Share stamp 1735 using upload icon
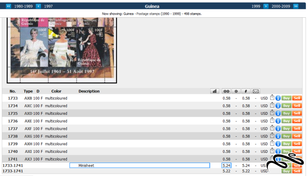This screenshot has height=176, width=308. point(272,113)
